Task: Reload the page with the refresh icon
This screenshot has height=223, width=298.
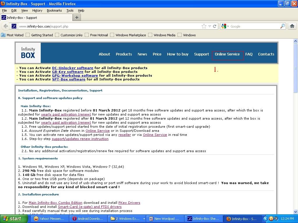Action: point(215,26)
